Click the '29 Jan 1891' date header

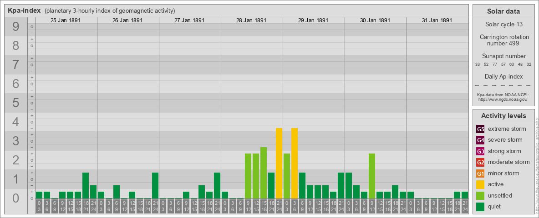point(313,20)
